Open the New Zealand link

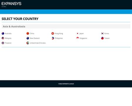coord(35,38)
